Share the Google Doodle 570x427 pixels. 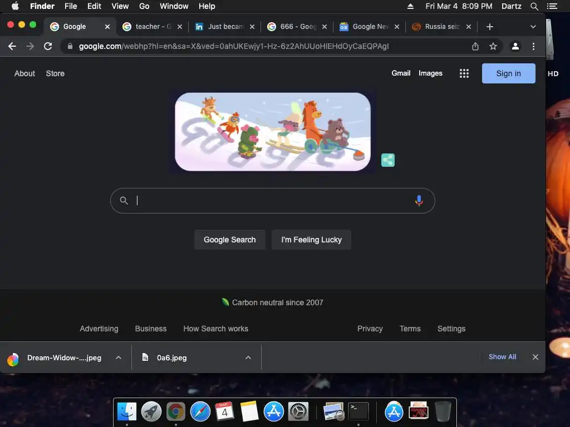pyautogui.click(x=388, y=160)
